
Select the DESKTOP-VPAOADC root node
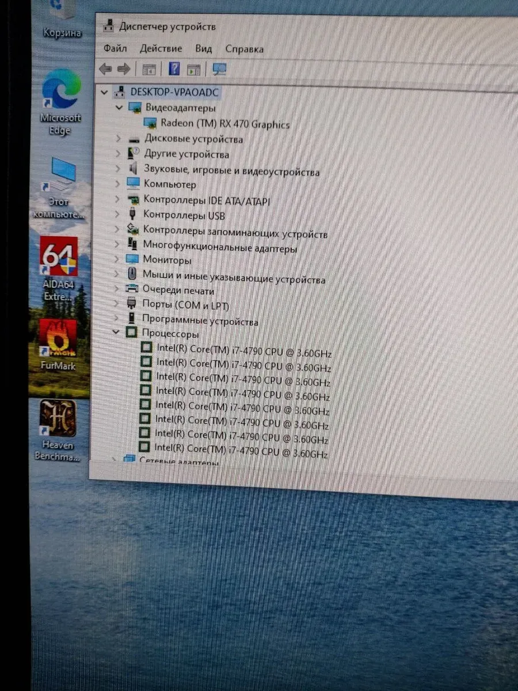click(174, 92)
